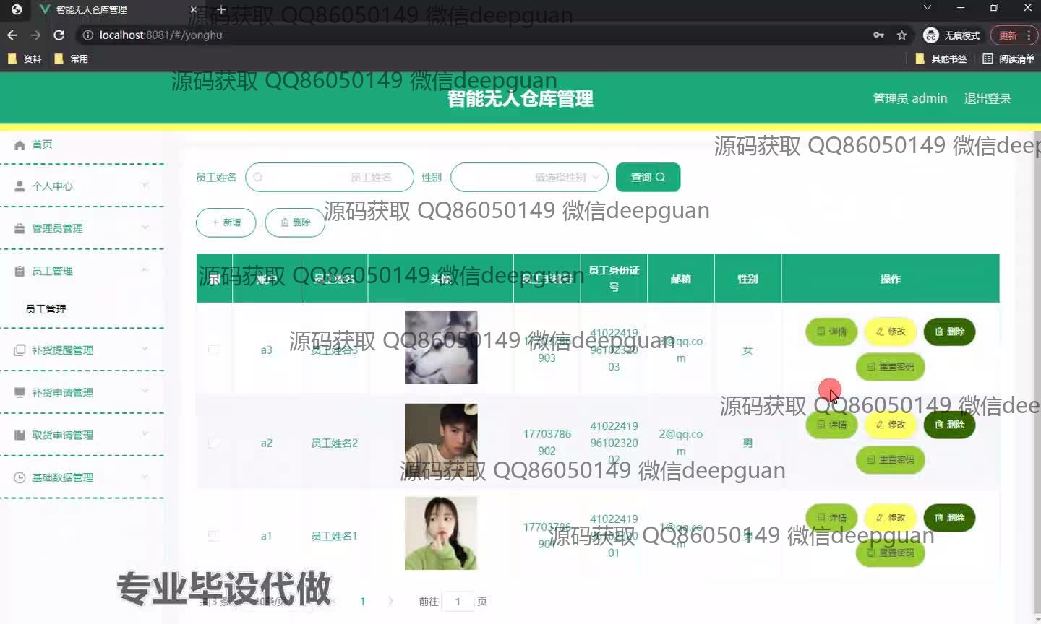Select the checkbox for row a2
The height and width of the screenshot is (624, 1041).
(213, 443)
